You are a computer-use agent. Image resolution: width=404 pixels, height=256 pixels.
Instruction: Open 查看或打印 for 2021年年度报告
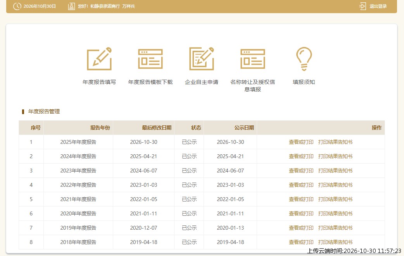pos(301,199)
